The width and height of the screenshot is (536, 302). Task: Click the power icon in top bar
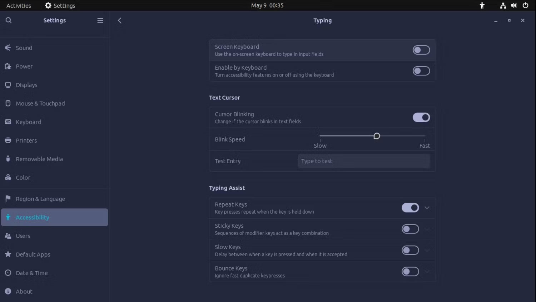[525, 5]
